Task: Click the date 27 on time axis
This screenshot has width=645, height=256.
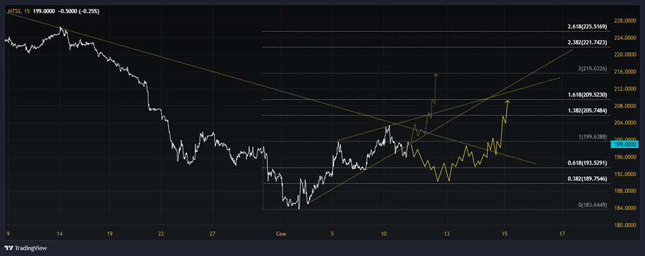Action: tap(212, 234)
